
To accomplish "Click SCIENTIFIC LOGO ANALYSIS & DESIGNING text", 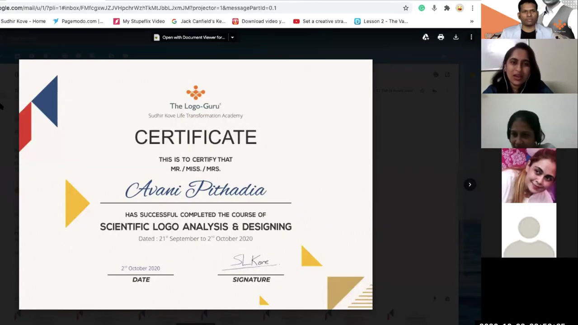I will click(196, 226).
